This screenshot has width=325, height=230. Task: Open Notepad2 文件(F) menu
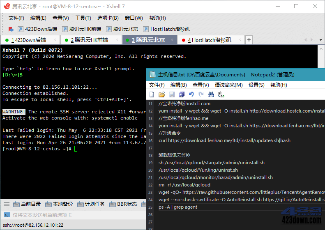tap(157, 85)
